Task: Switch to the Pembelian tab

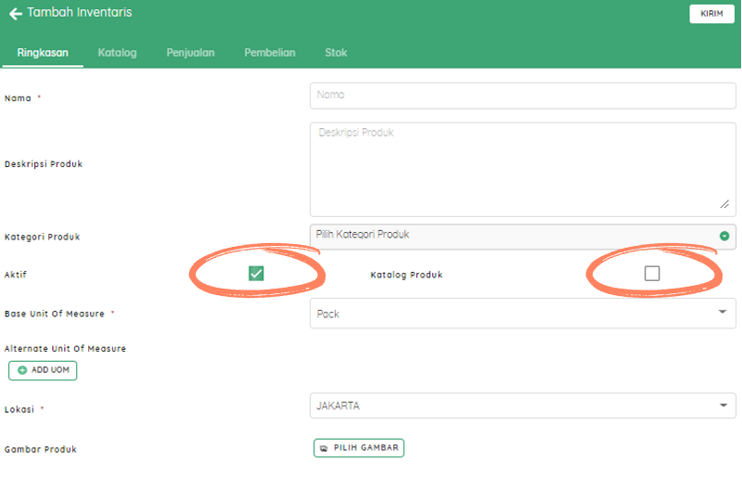Action: pos(270,53)
